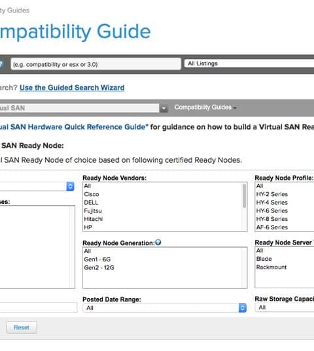Select All in Ready Node Server Type list
This screenshot has width=314, height=351.
[285, 251]
